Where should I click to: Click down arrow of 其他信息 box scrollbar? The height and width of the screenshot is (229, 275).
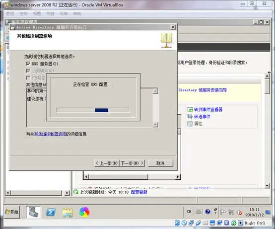tap(155, 124)
